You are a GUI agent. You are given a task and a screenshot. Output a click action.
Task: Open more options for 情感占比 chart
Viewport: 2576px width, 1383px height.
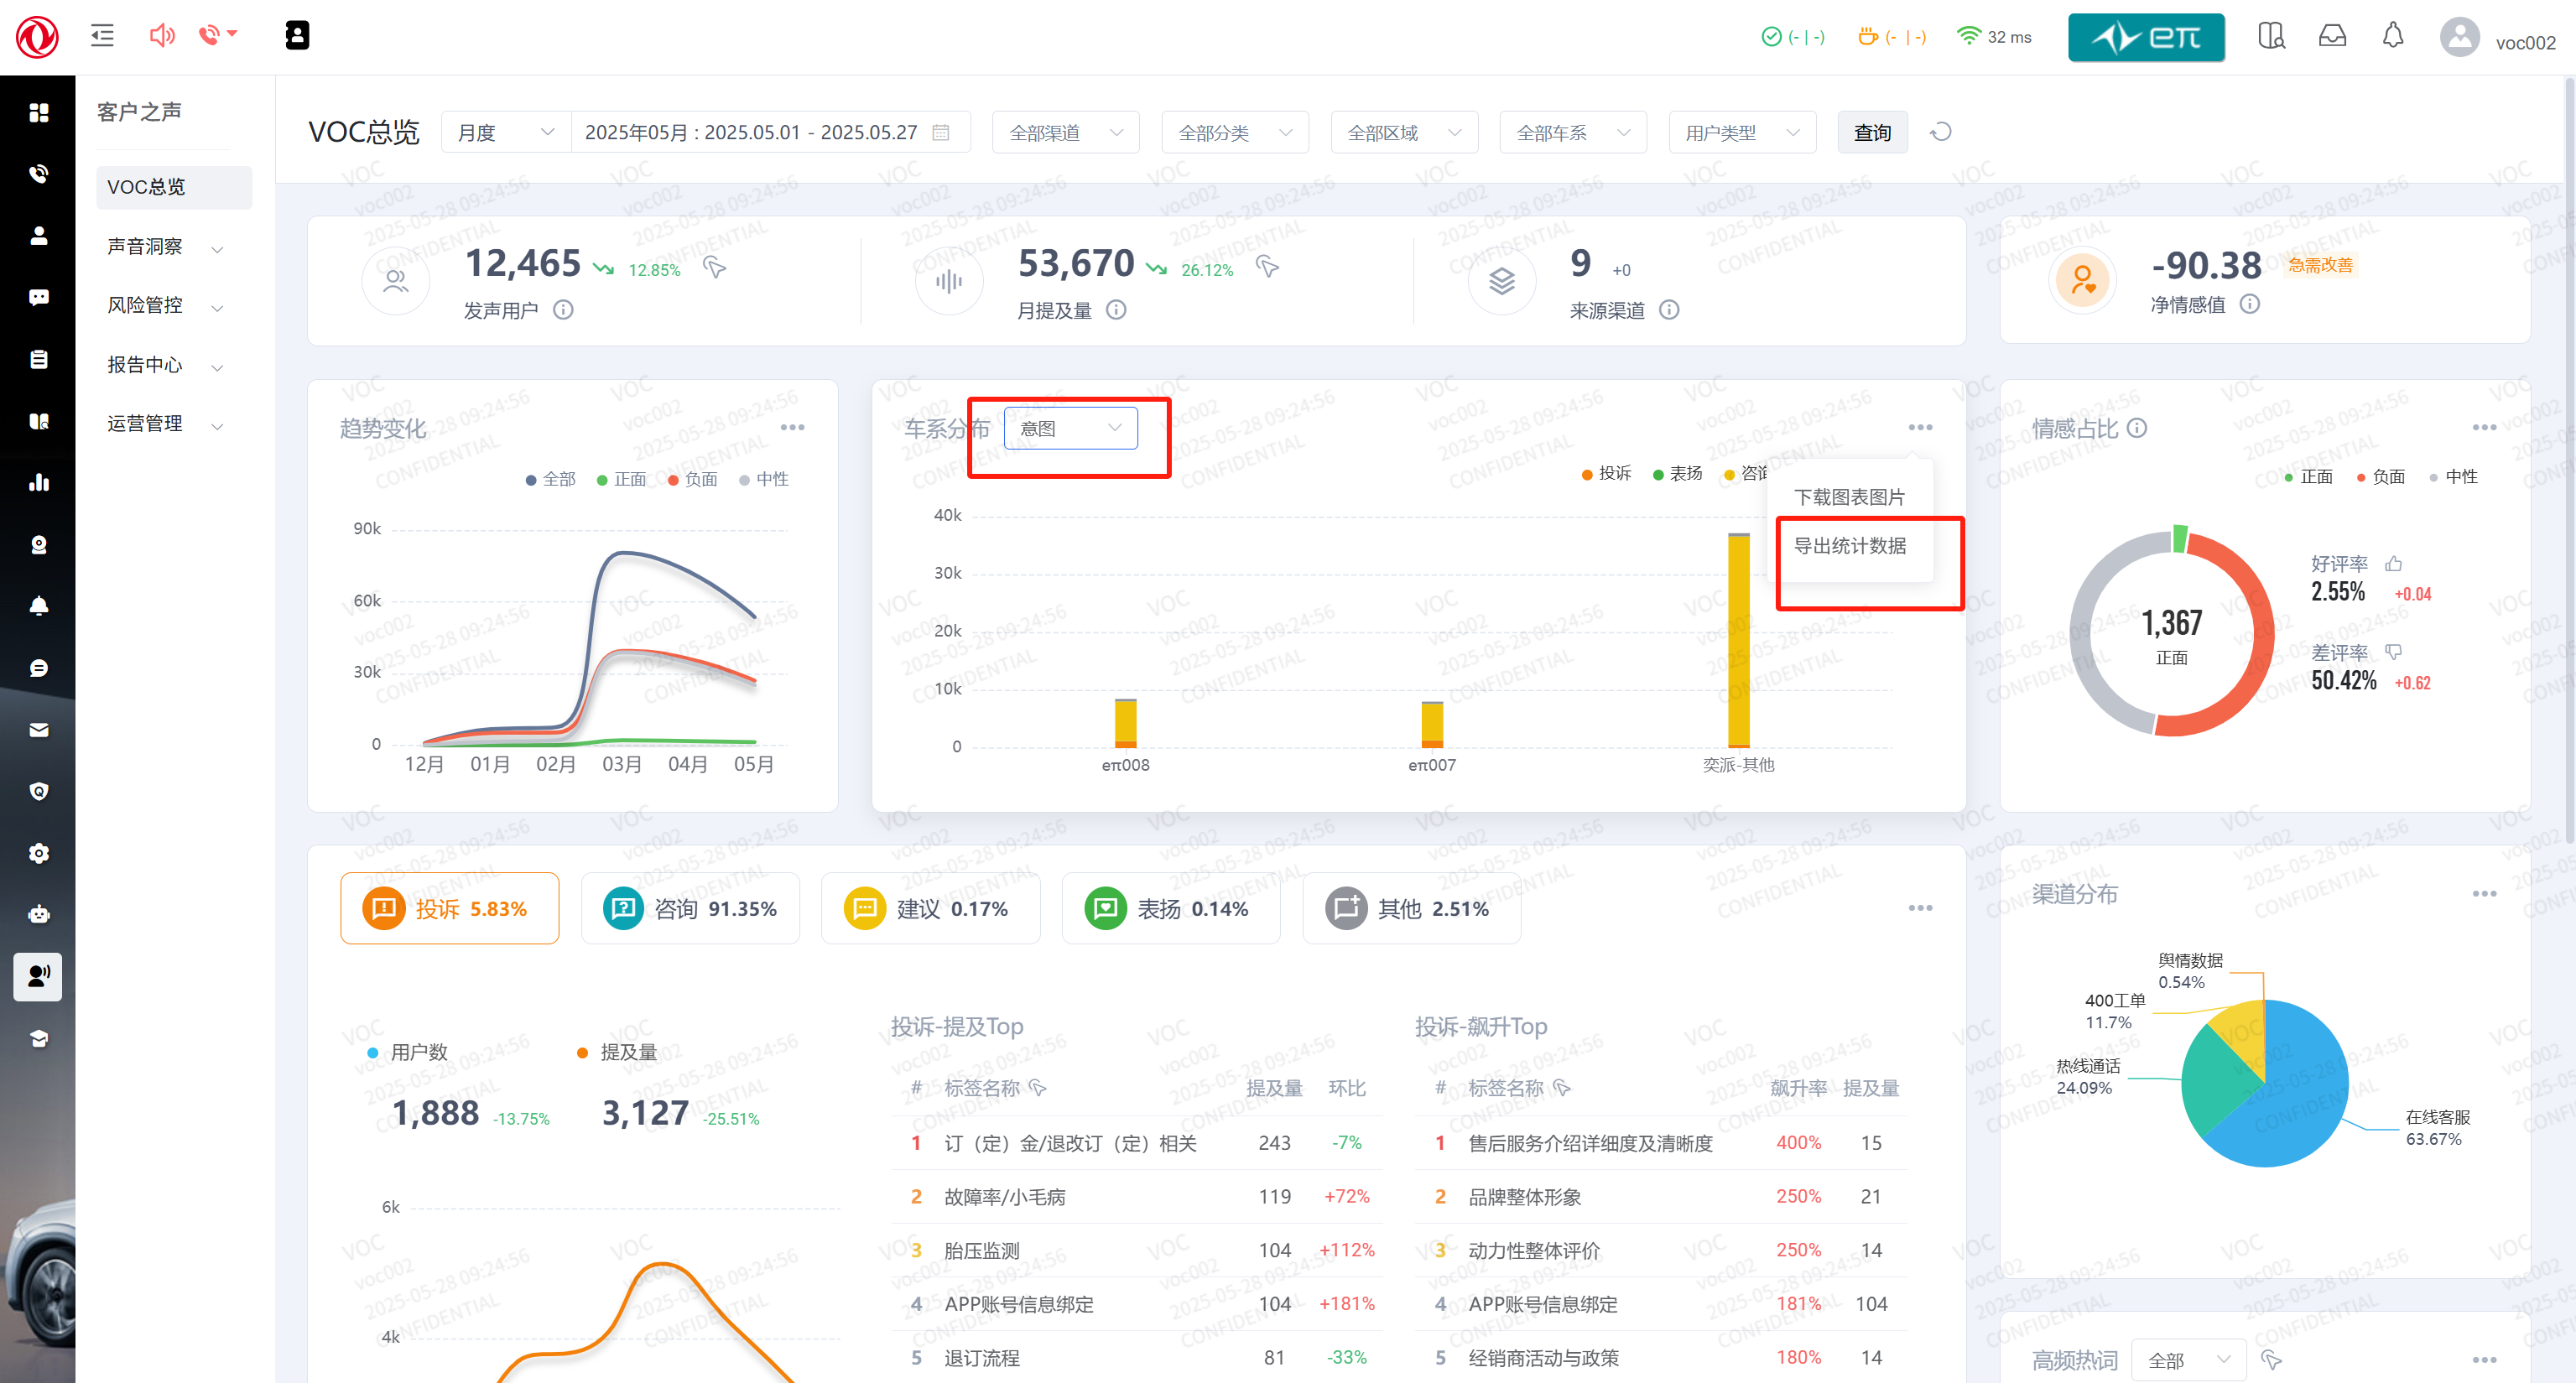click(x=2484, y=427)
